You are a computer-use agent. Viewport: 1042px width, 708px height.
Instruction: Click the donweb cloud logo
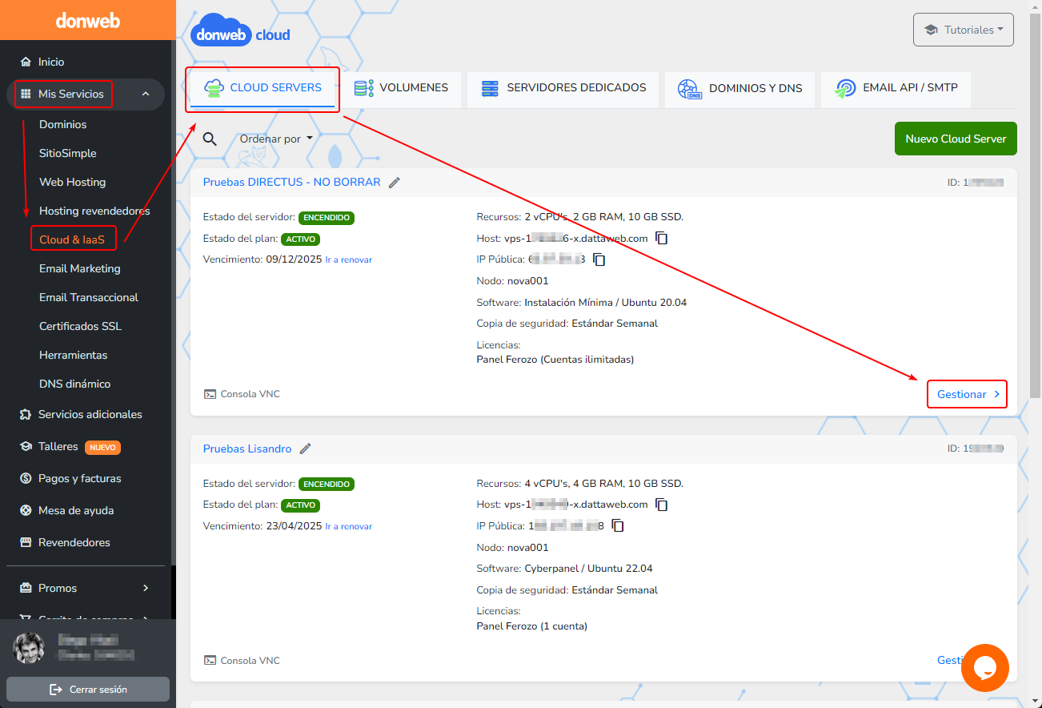[240, 30]
